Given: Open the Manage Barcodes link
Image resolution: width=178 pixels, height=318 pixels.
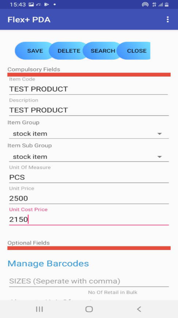Looking at the screenshot, I should [48, 263].
